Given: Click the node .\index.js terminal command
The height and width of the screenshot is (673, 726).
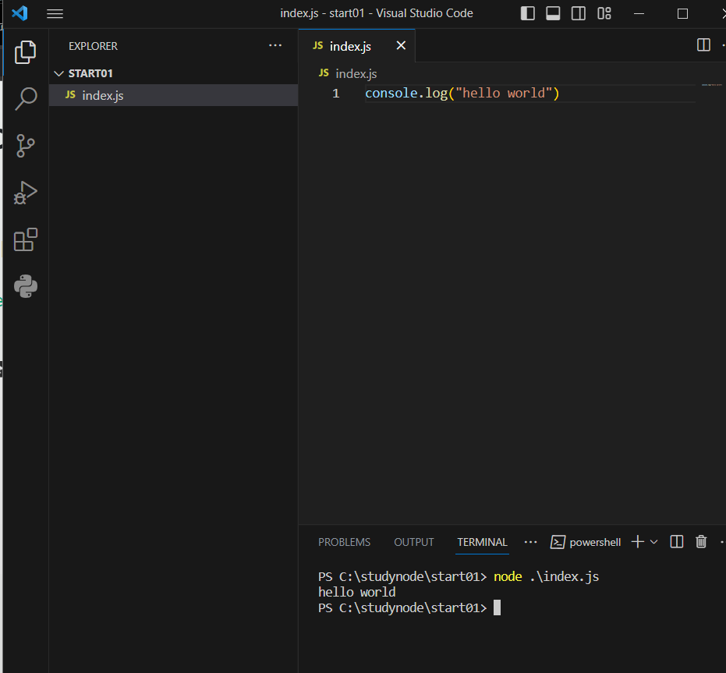Looking at the screenshot, I should (547, 576).
